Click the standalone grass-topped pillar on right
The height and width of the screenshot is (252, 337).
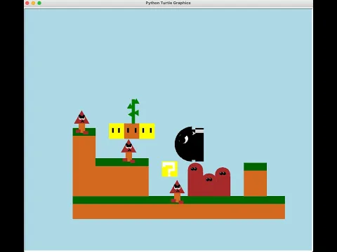(x=255, y=179)
